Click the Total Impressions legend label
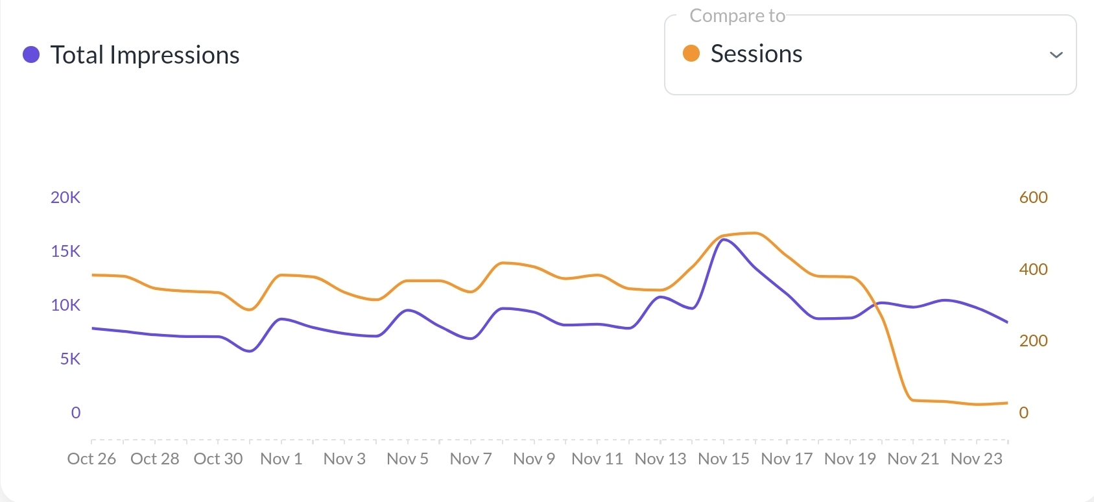Viewport: 1094px width, 502px height. (x=145, y=55)
